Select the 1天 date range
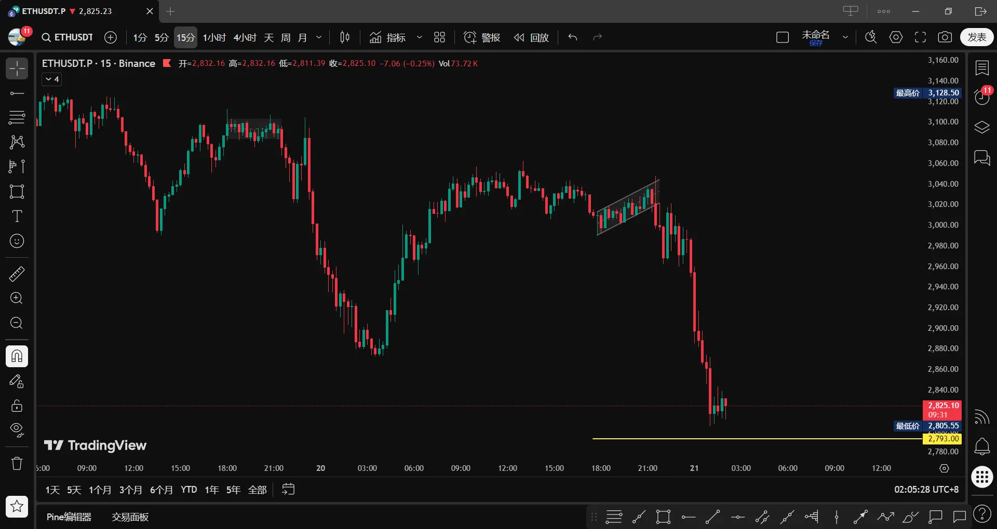 [52, 490]
